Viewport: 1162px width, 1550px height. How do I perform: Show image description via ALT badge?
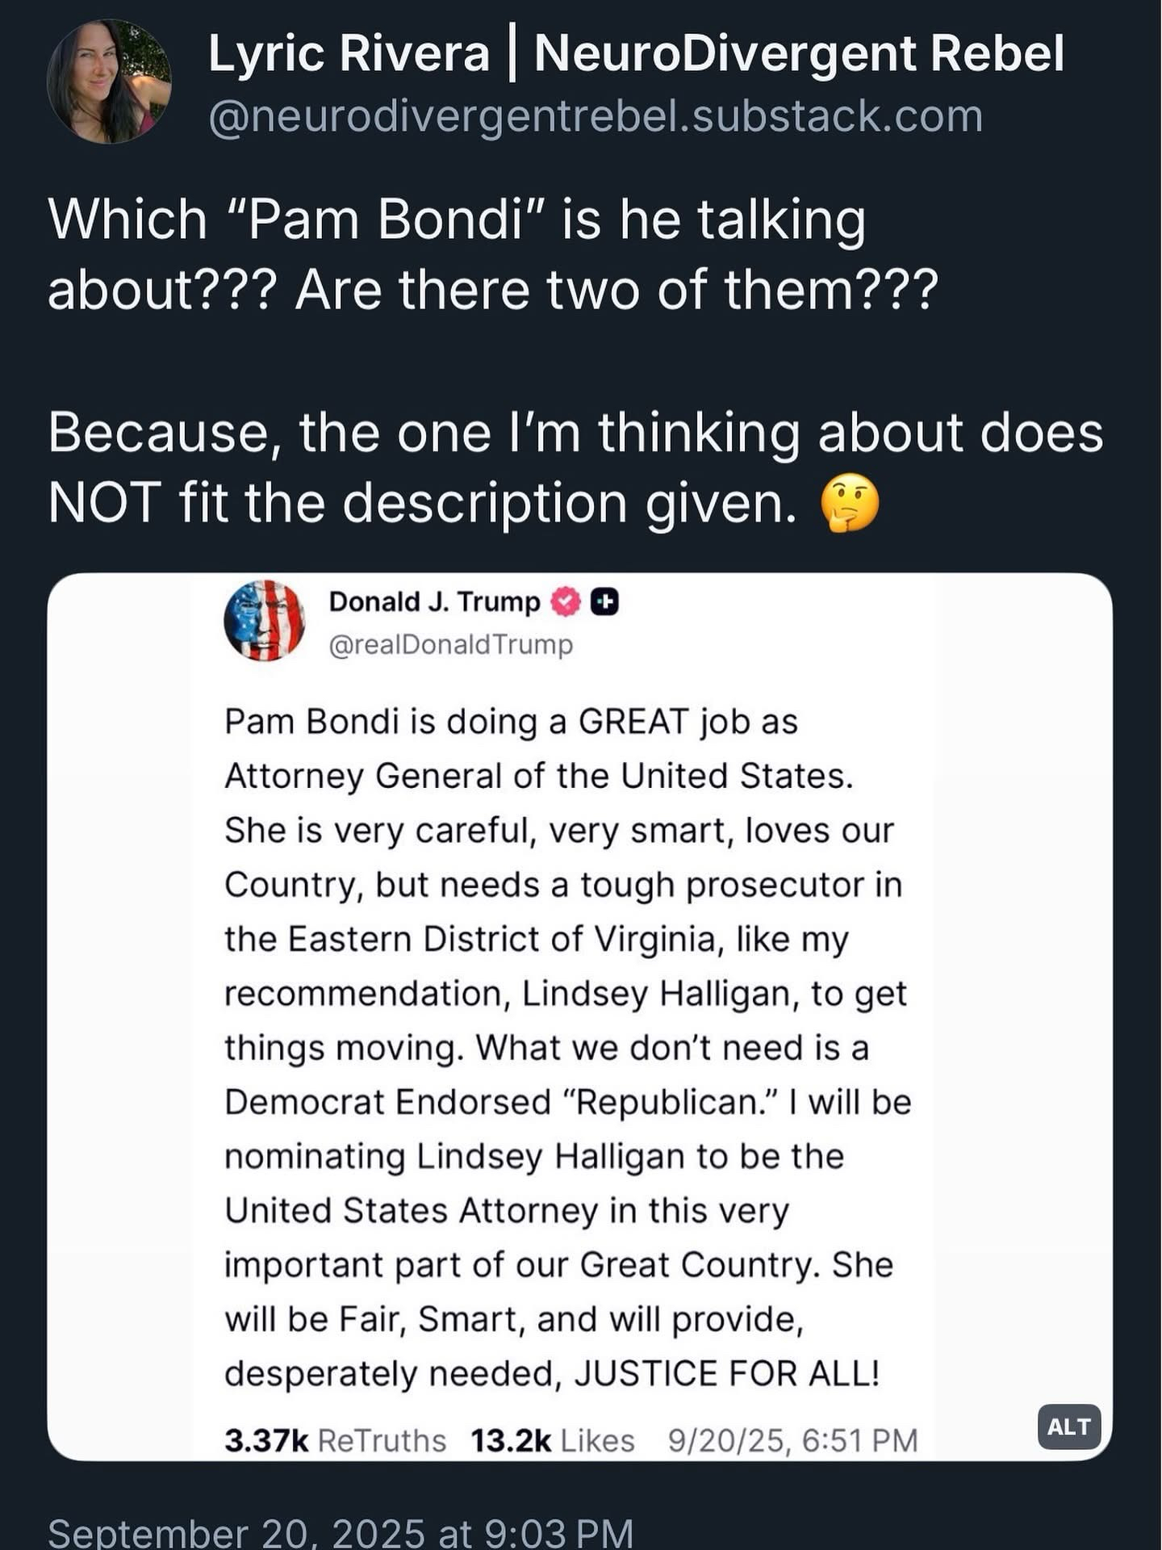[x=1068, y=1427]
